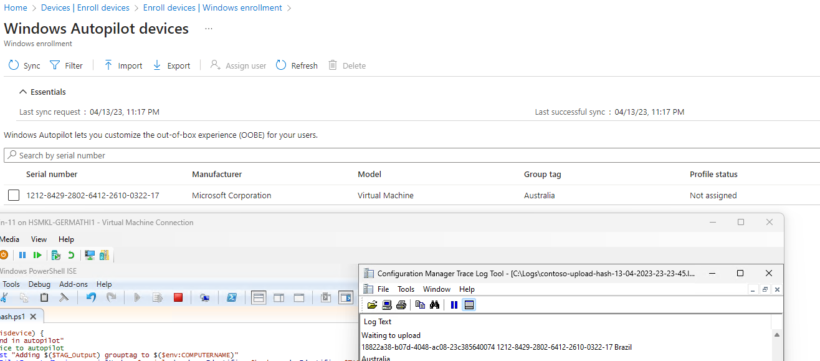The width and height of the screenshot is (820, 361).
Task: Open the Tools menu in CMTrace
Action: pyautogui.click(x=406, y=289)
